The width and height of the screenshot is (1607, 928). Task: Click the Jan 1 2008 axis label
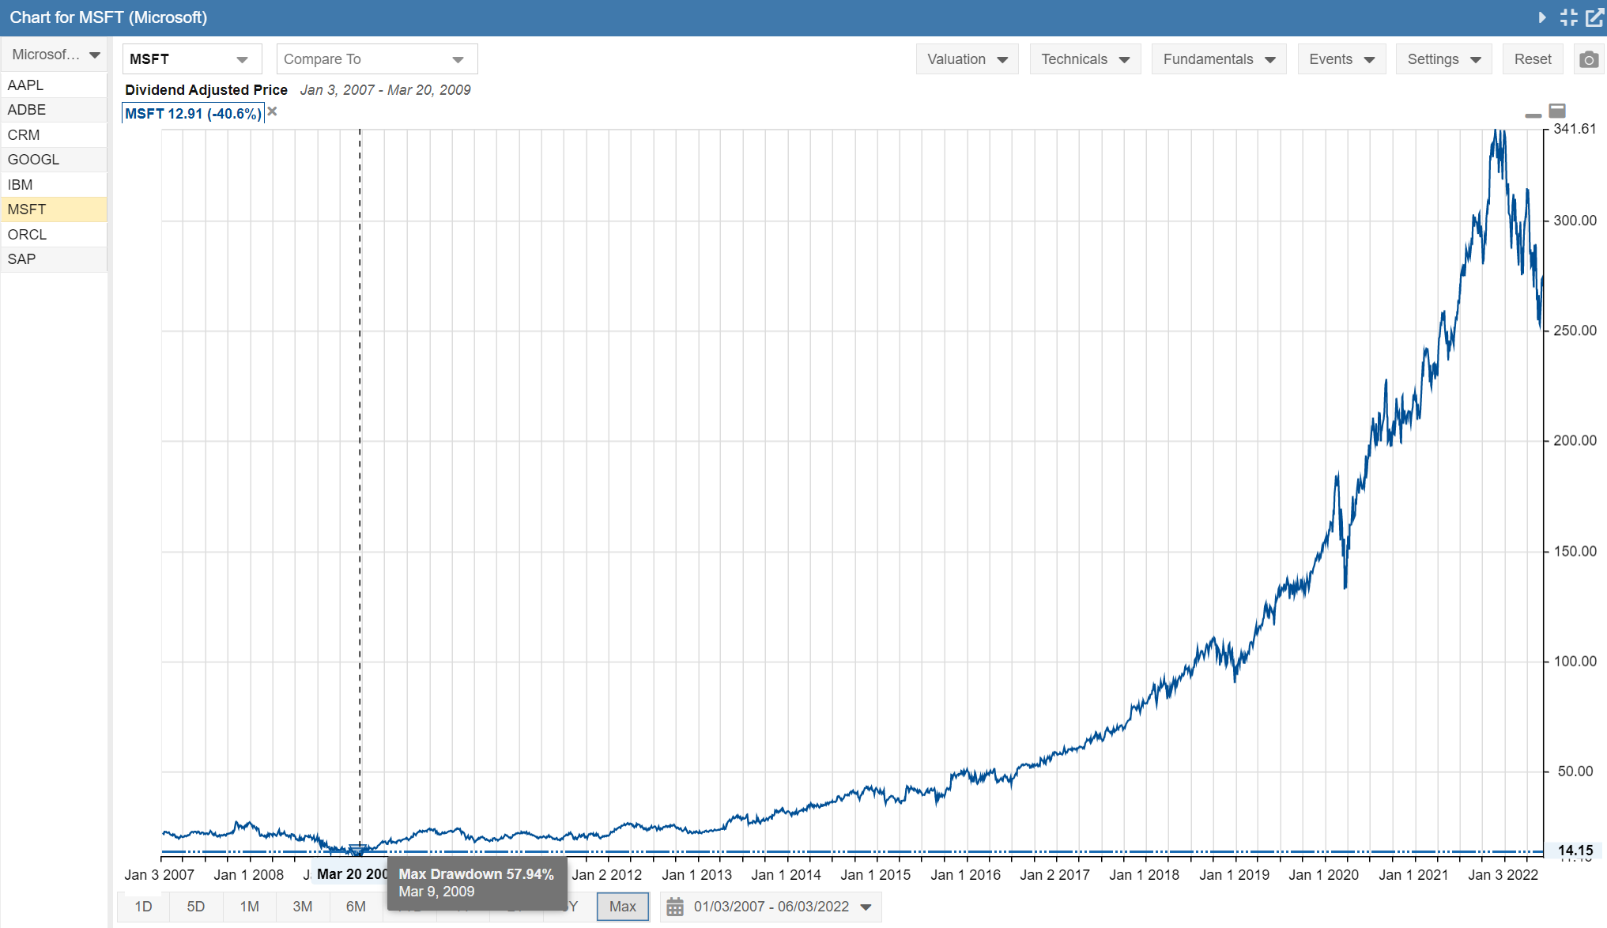[248, 875]
